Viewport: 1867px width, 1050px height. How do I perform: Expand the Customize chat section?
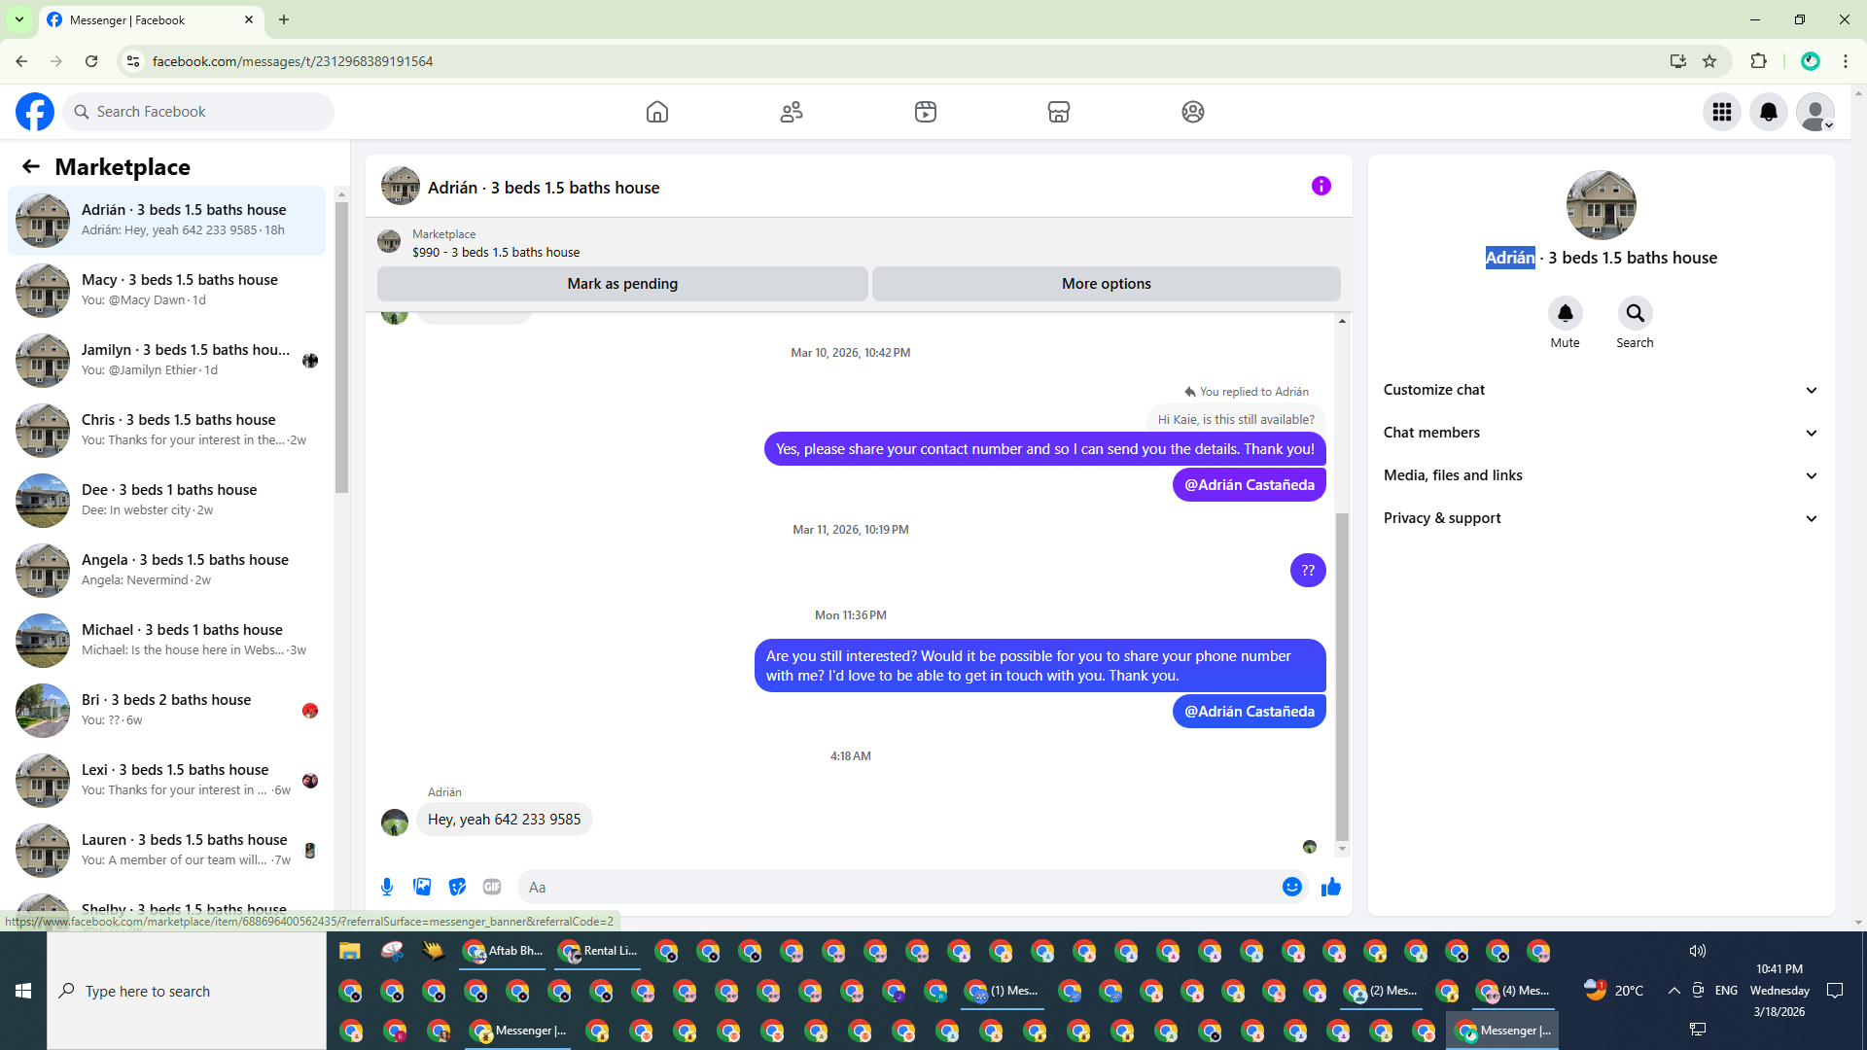(1600, 390)
